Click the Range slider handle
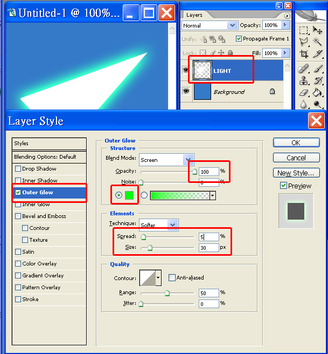Screen dimensions: 328x354 click(x=167, y=293)
